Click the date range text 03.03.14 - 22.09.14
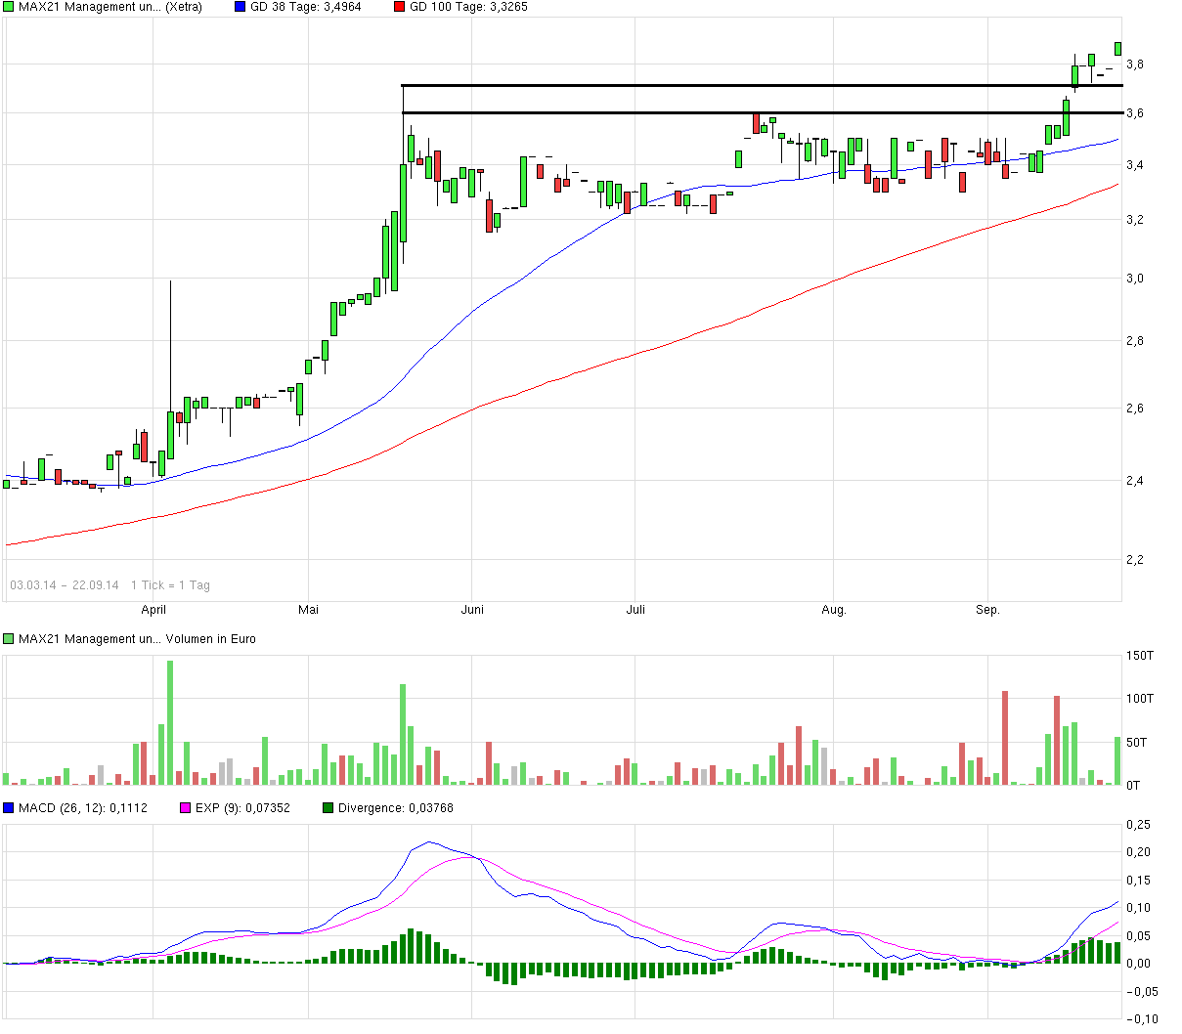This screenshot has height=1034, width=1182. (x=65, y=585)
